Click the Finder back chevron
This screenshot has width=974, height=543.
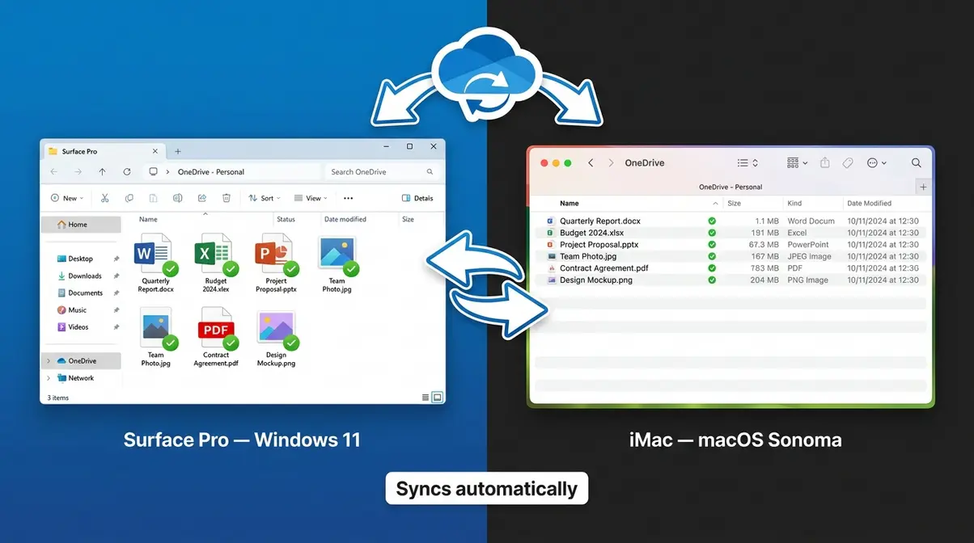coord(591,163)
